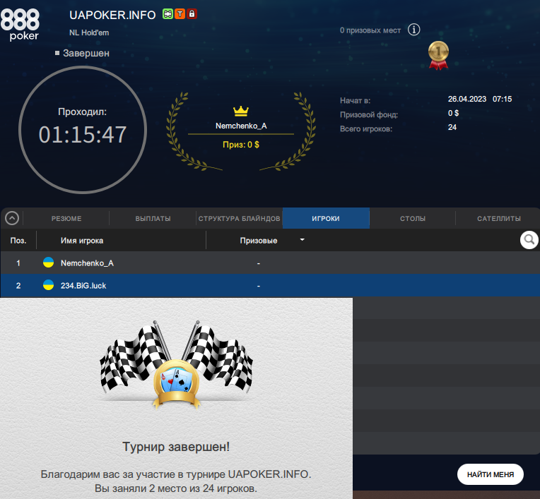This screenshot has width=540, height=499.
Task: Click the winner name Nemchenko_A in the laurel
Action: pos(241,126)
